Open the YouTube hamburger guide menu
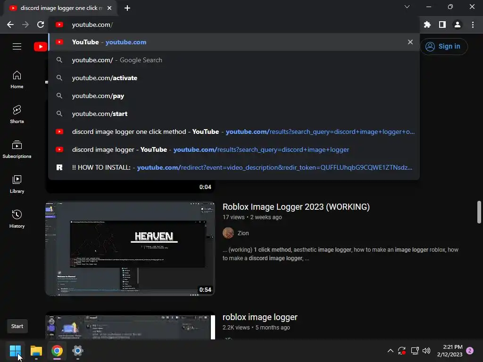Image resolution: width=483 pixels, height=362 pixels. 17,47
